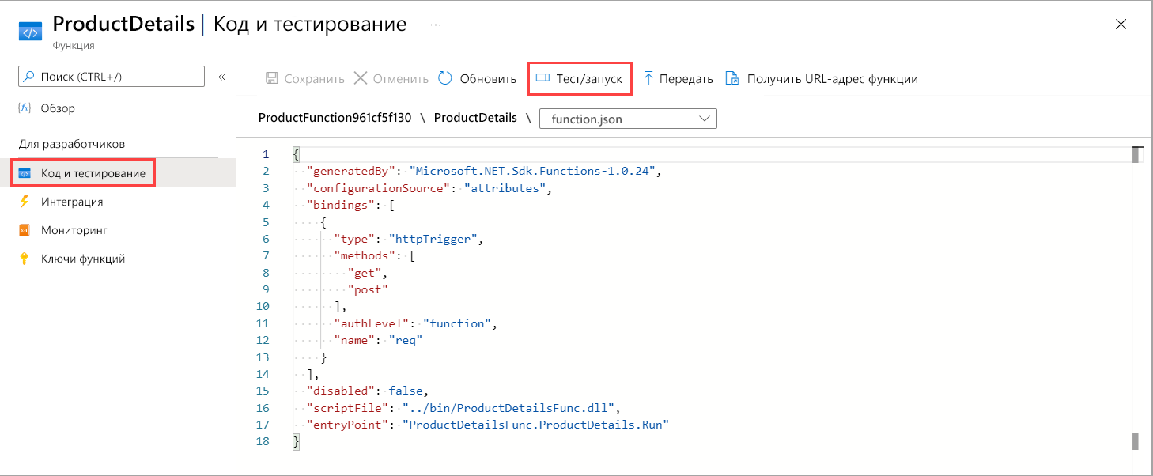Click the Передать upload button
The width and height of the screenshot is (1153, 476).
678,79
